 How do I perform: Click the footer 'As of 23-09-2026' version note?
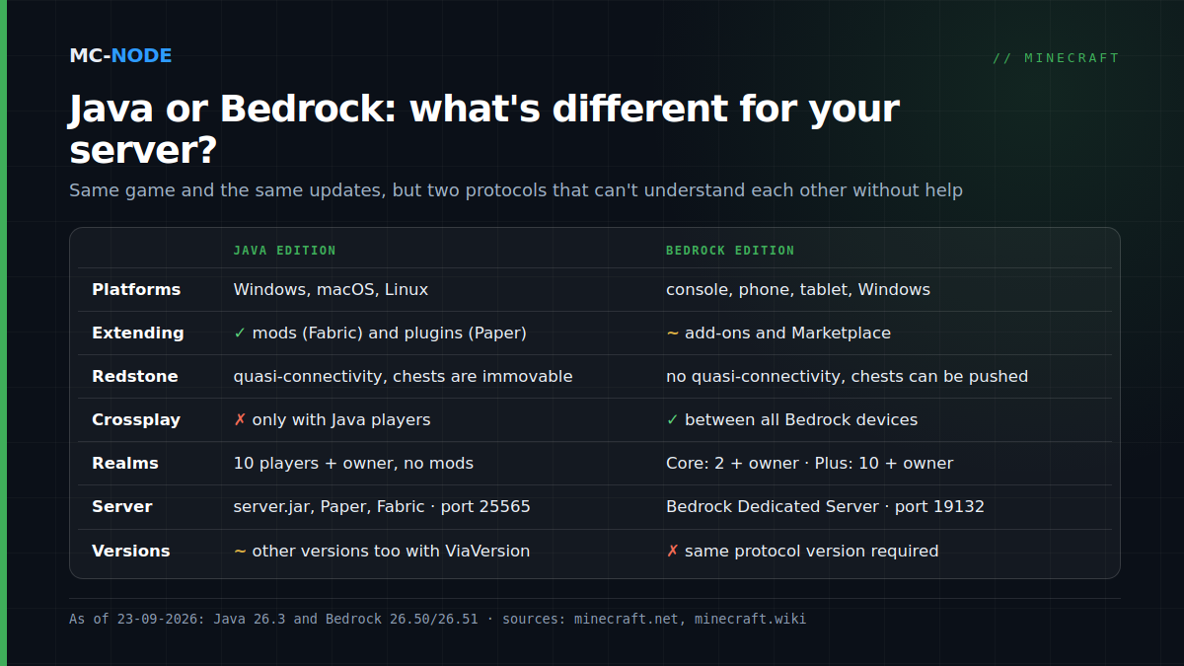pyautogui.click(x=273, y=620)
